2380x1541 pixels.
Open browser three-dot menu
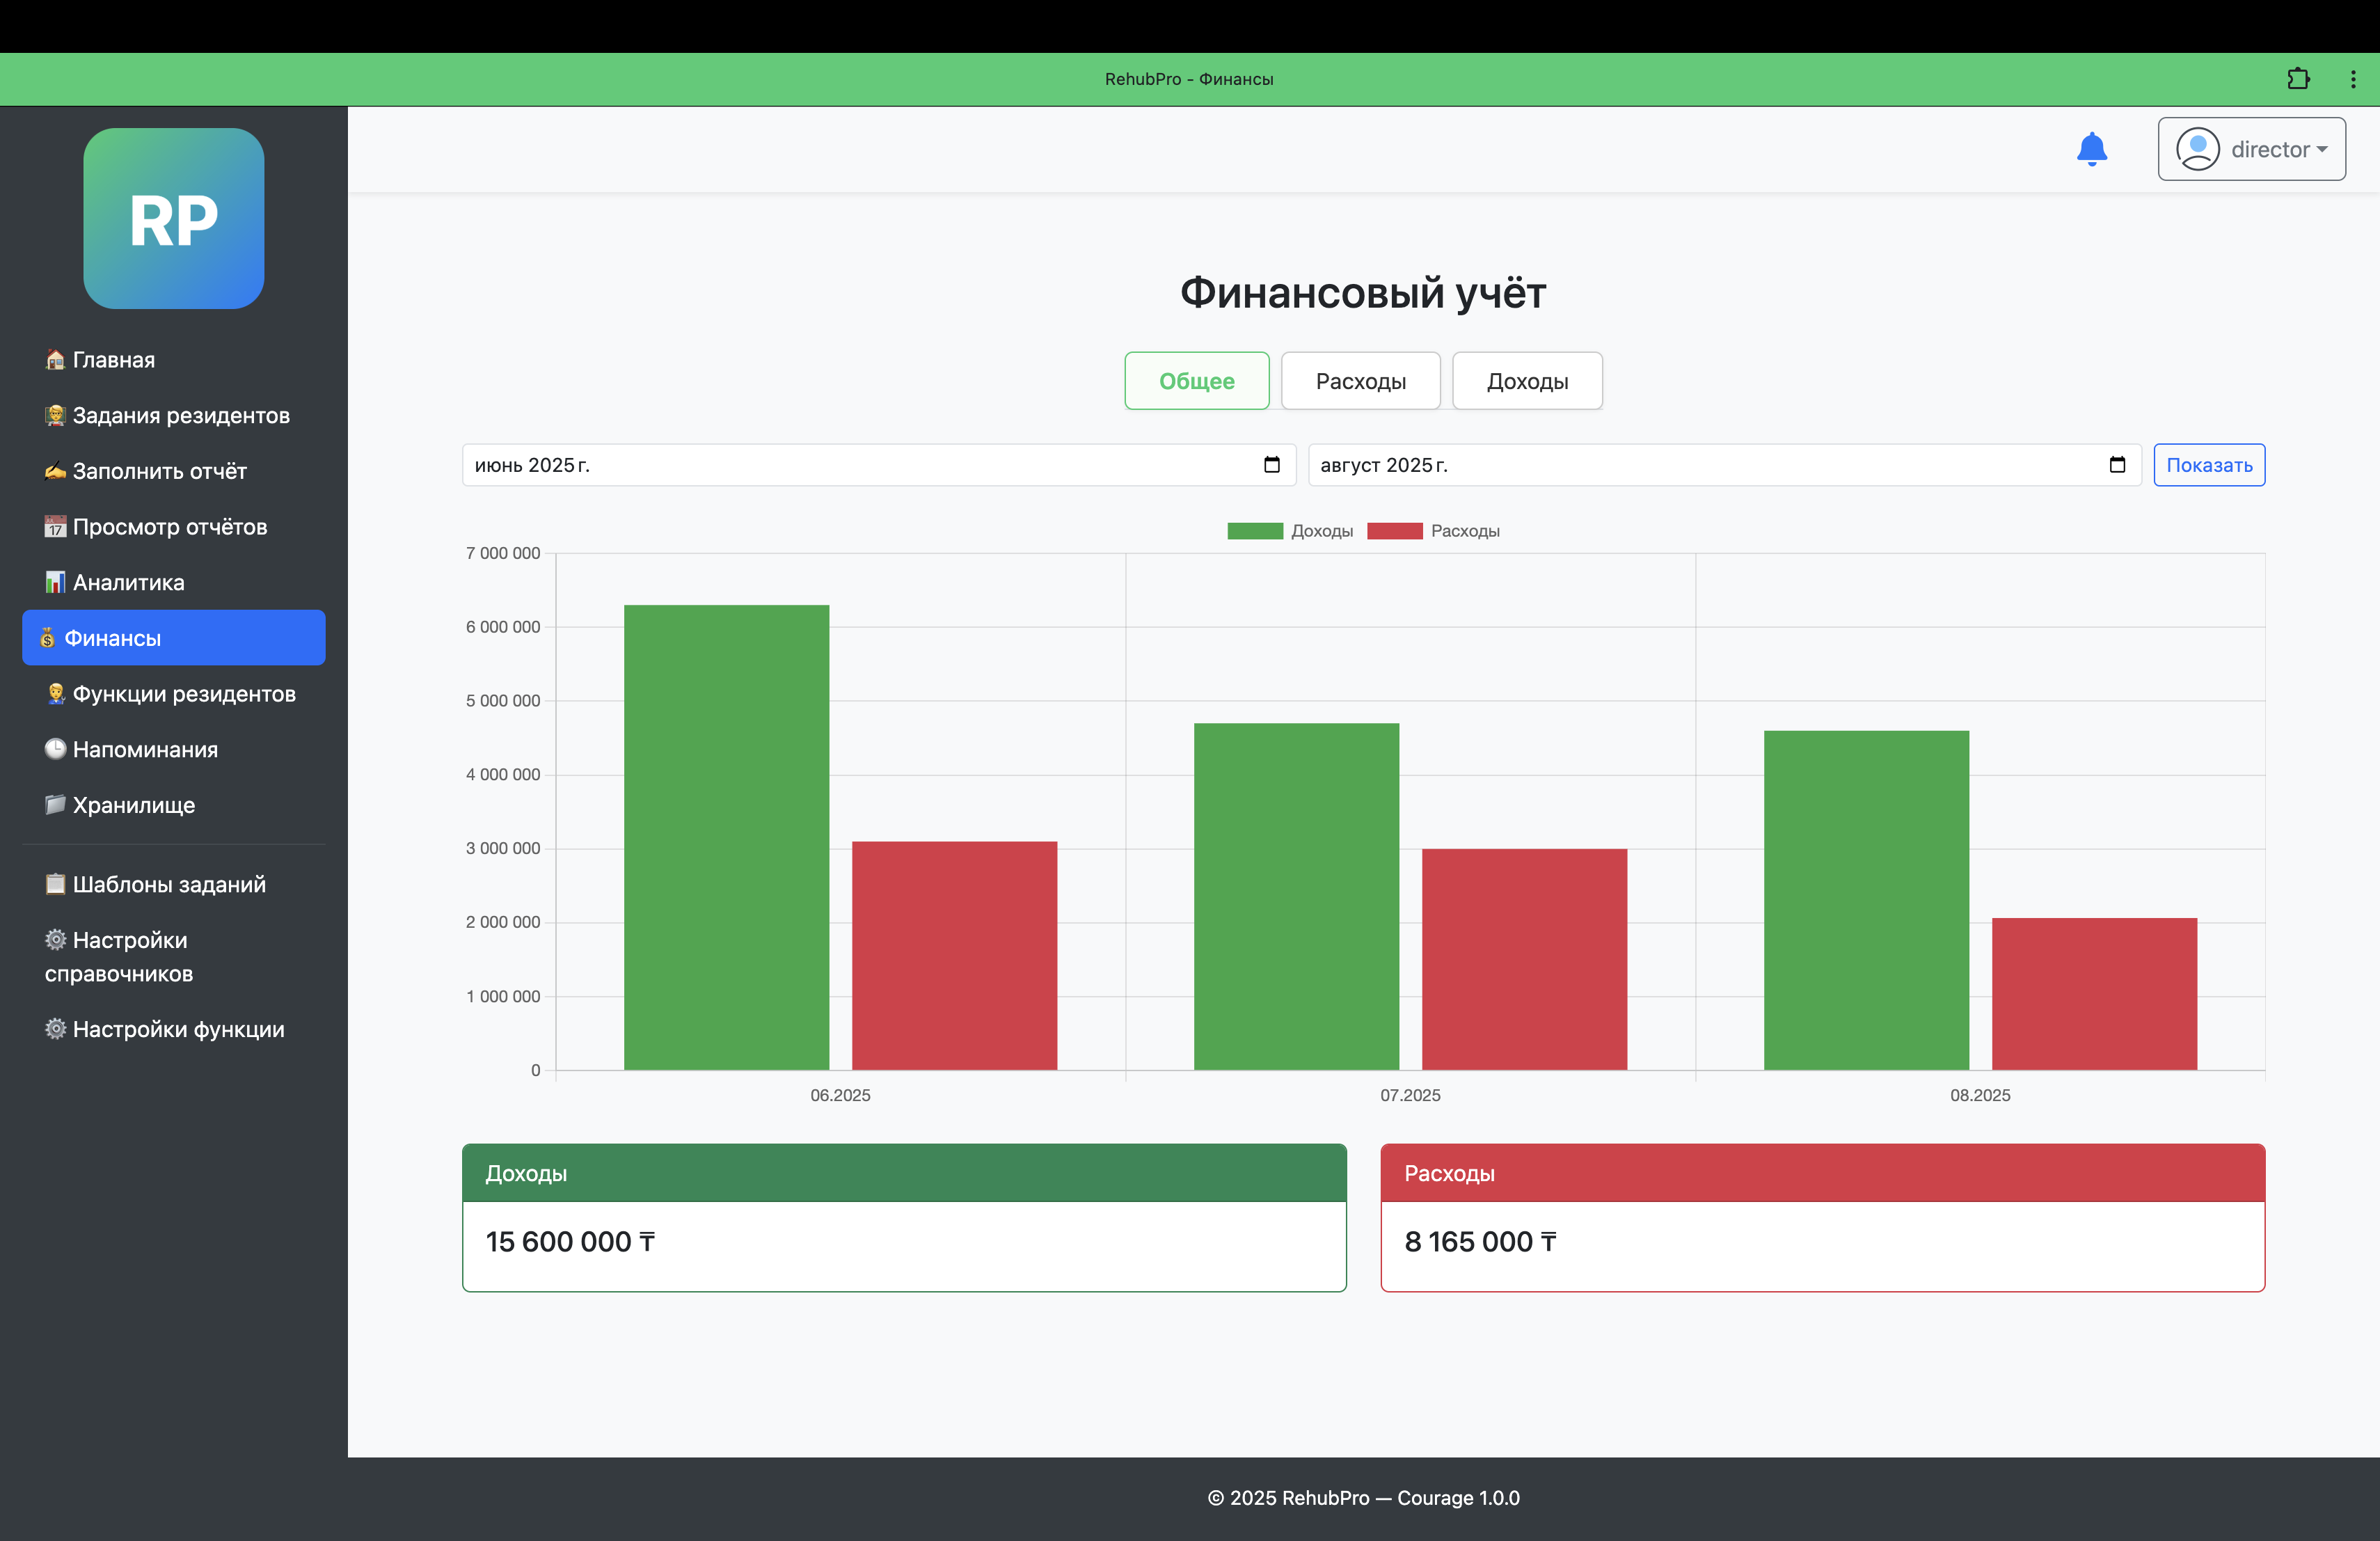coord(2353,79)
